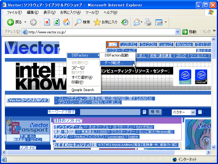Click the ログイン link
Screen dimensions: 218x164
pos(36,140)
